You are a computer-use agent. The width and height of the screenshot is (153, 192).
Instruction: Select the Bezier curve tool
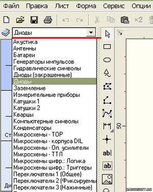point(107,113)
